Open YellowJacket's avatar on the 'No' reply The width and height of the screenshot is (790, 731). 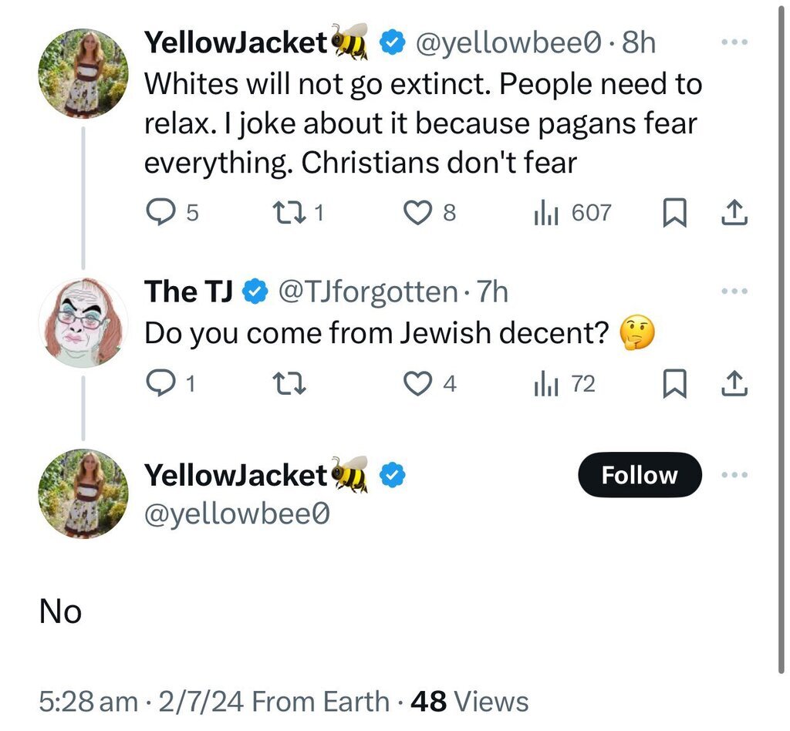pyautogui.click(x=83, y=494)
